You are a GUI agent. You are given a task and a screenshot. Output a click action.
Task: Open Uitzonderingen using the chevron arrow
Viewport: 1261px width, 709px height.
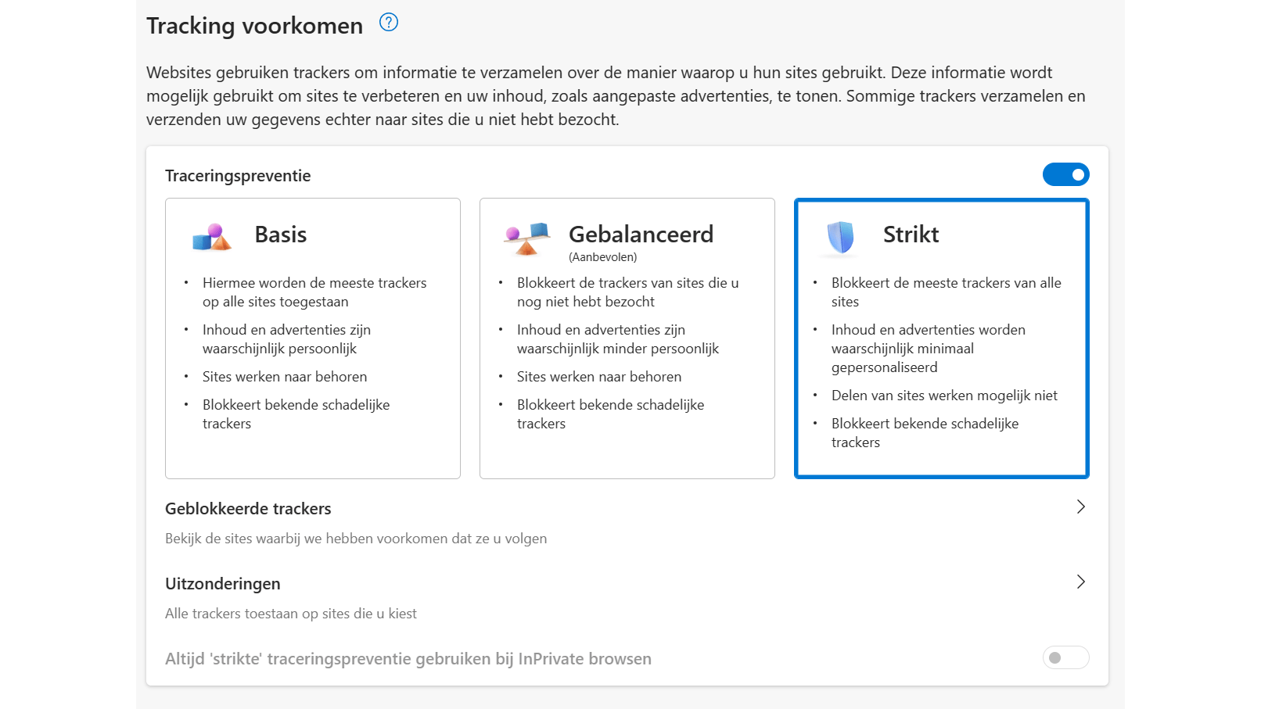[1080, 582]
